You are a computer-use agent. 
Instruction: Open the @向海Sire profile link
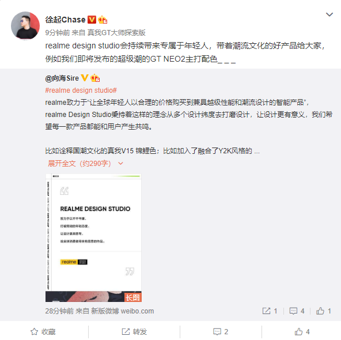tap(62, 78)
